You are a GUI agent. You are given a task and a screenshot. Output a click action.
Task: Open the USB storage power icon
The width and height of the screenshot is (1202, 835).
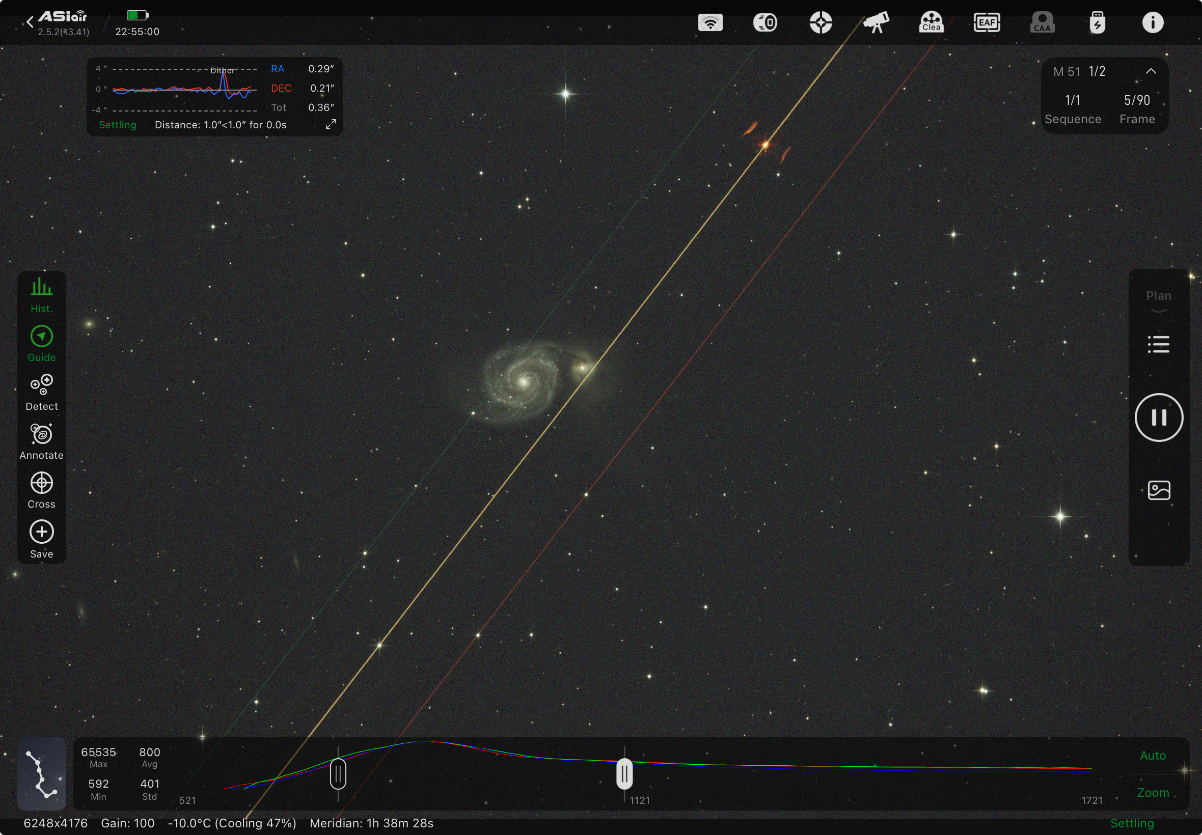pos(1098,22)
